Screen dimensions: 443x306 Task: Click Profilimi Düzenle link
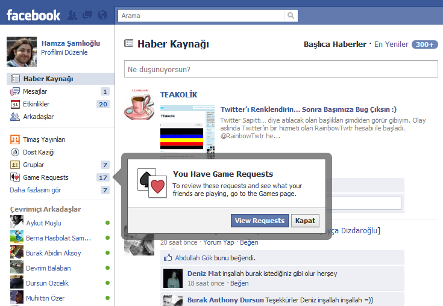tap(64, 52)
